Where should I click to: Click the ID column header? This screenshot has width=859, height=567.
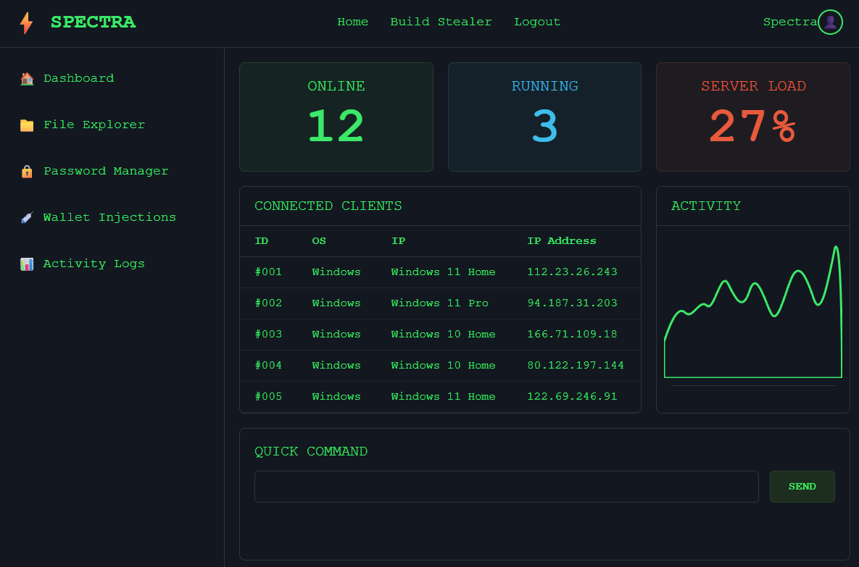pyautogui.click(x=261, y=241)
